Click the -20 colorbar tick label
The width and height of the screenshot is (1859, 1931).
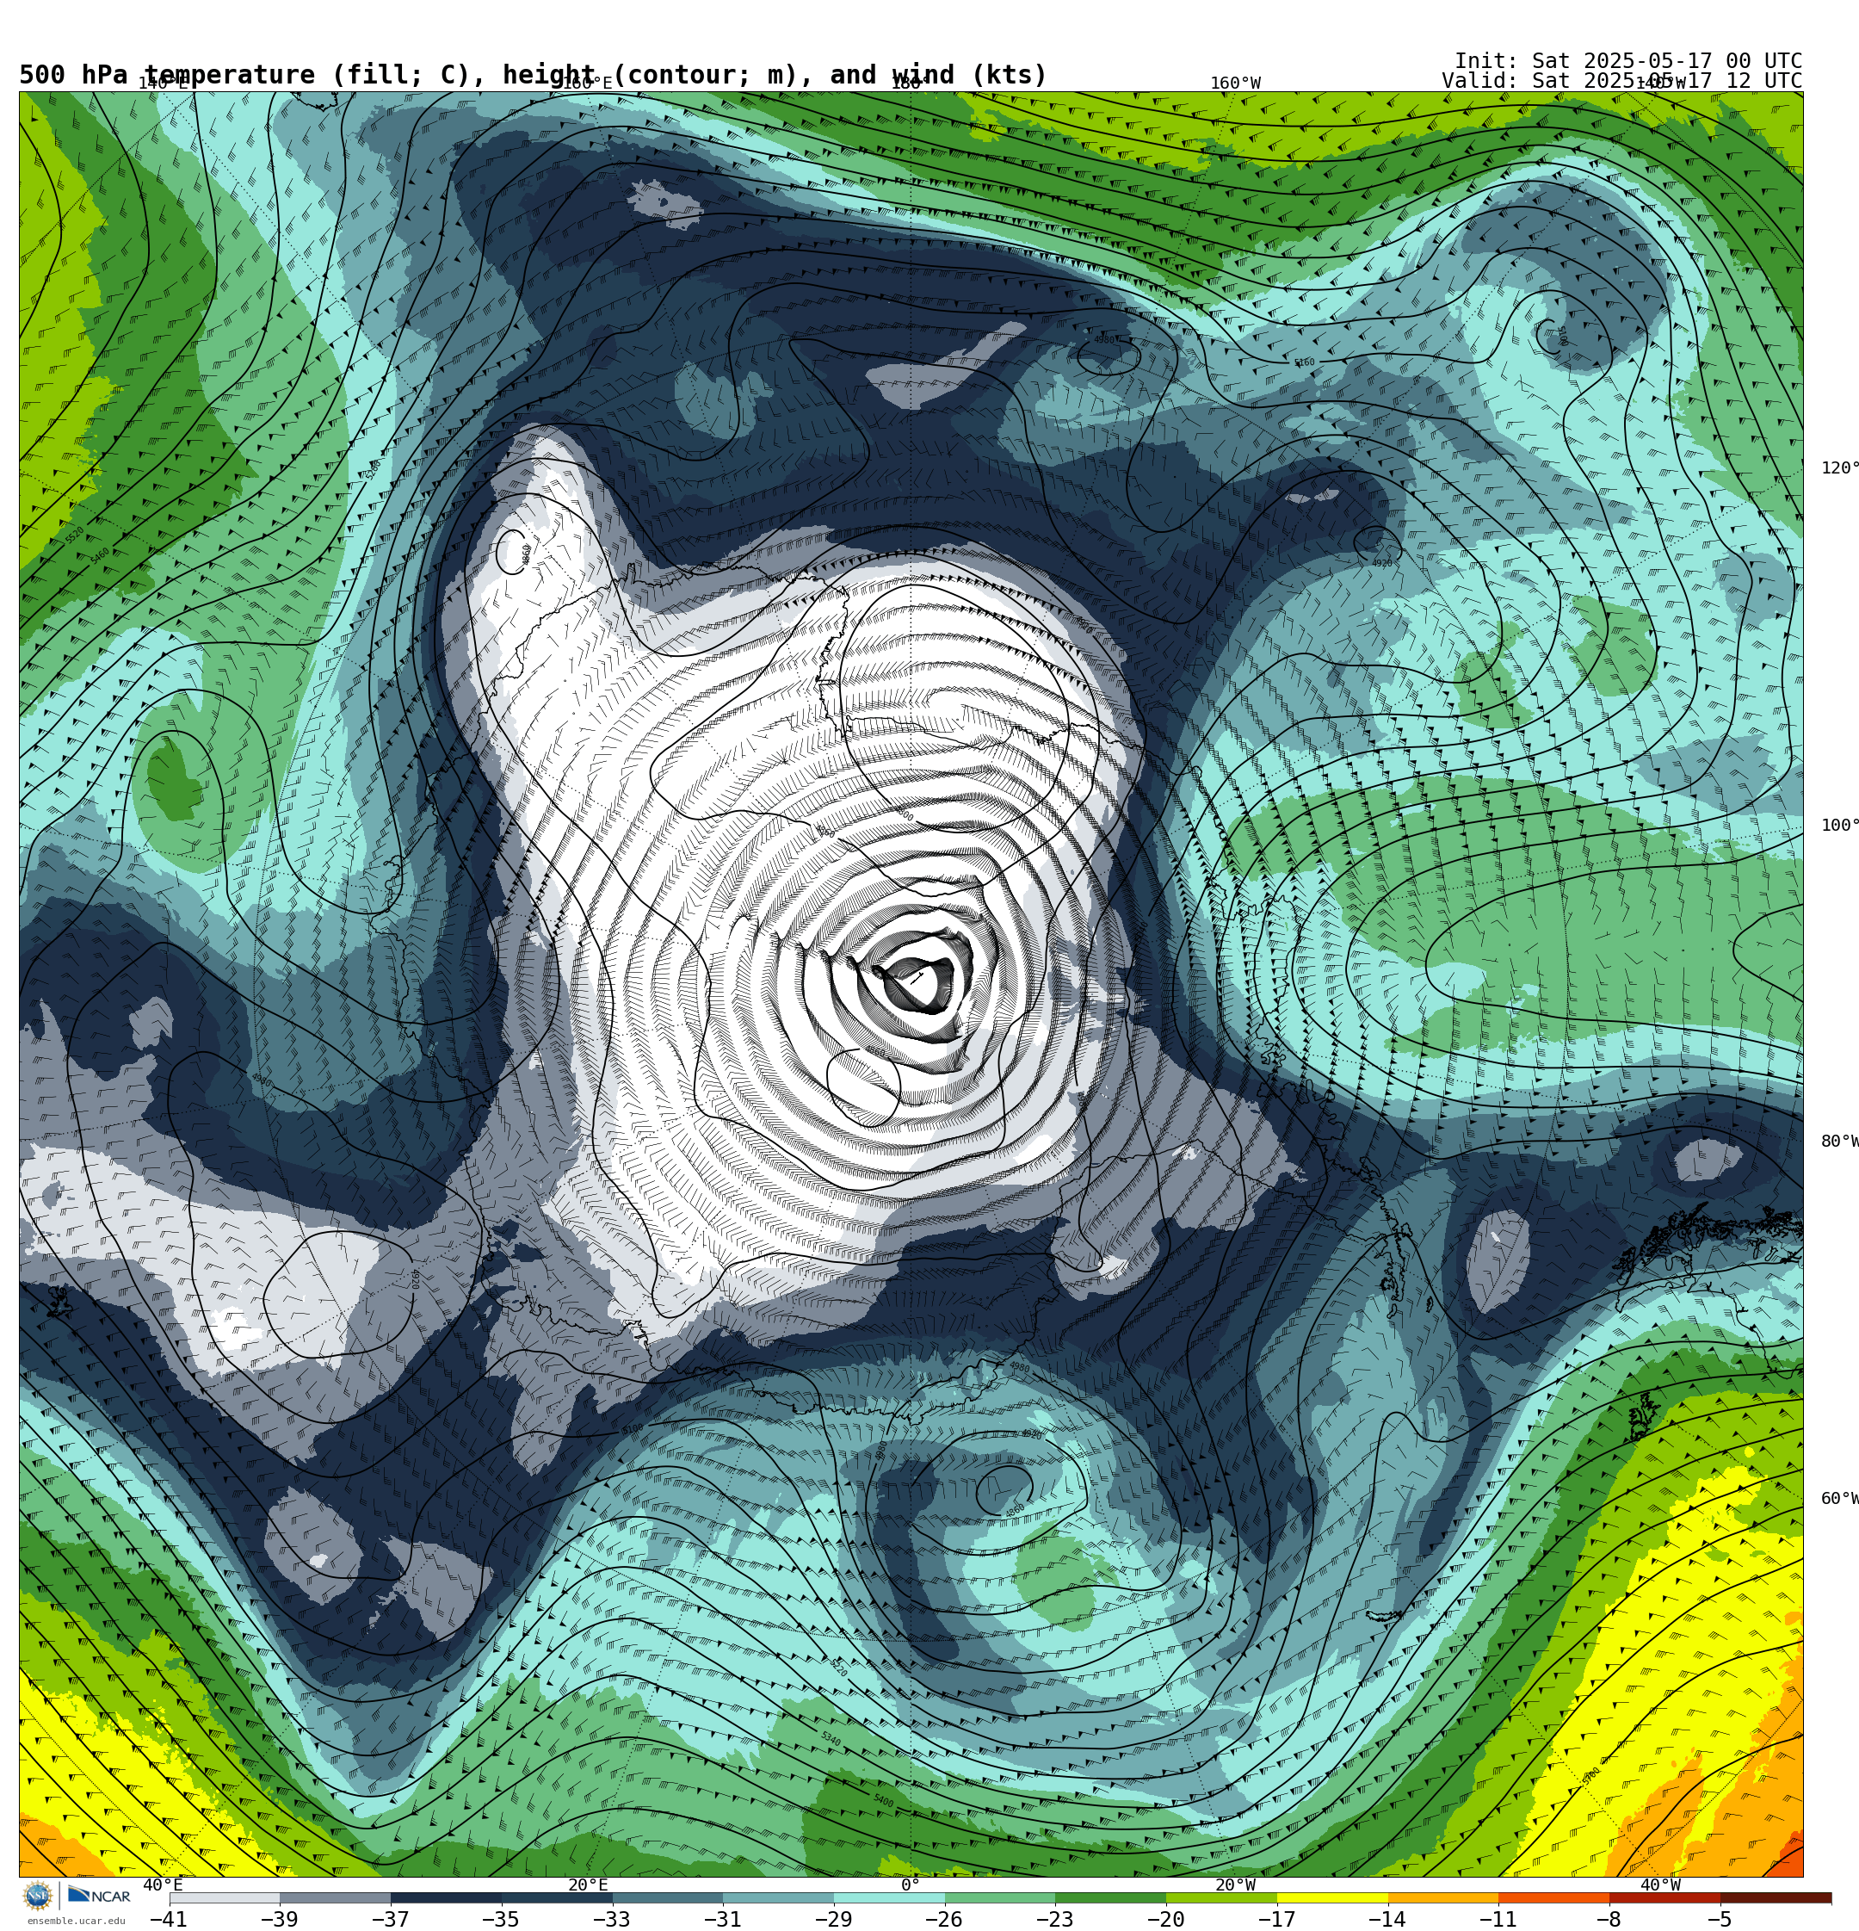click(x=1165, y=1919)
